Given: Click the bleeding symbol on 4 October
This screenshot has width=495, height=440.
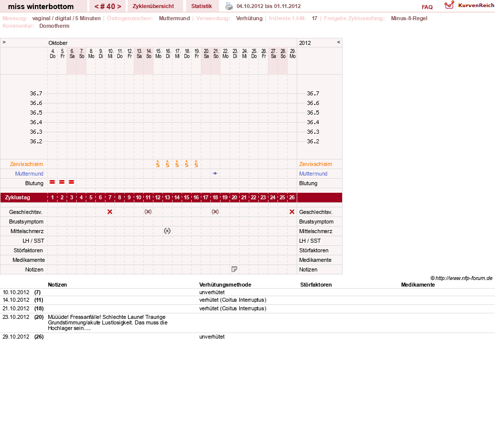Looking at the screenshot, I should pyautogui.click(x=52, y=182).
